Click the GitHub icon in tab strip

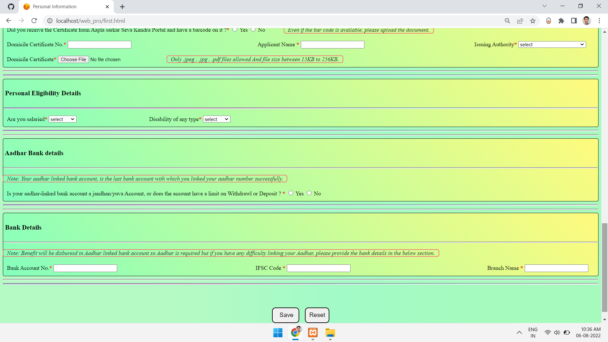11,7
